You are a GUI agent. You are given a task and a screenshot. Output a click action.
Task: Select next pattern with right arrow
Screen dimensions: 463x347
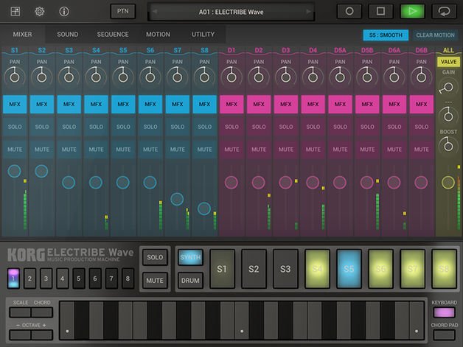[x=308, y=12]
